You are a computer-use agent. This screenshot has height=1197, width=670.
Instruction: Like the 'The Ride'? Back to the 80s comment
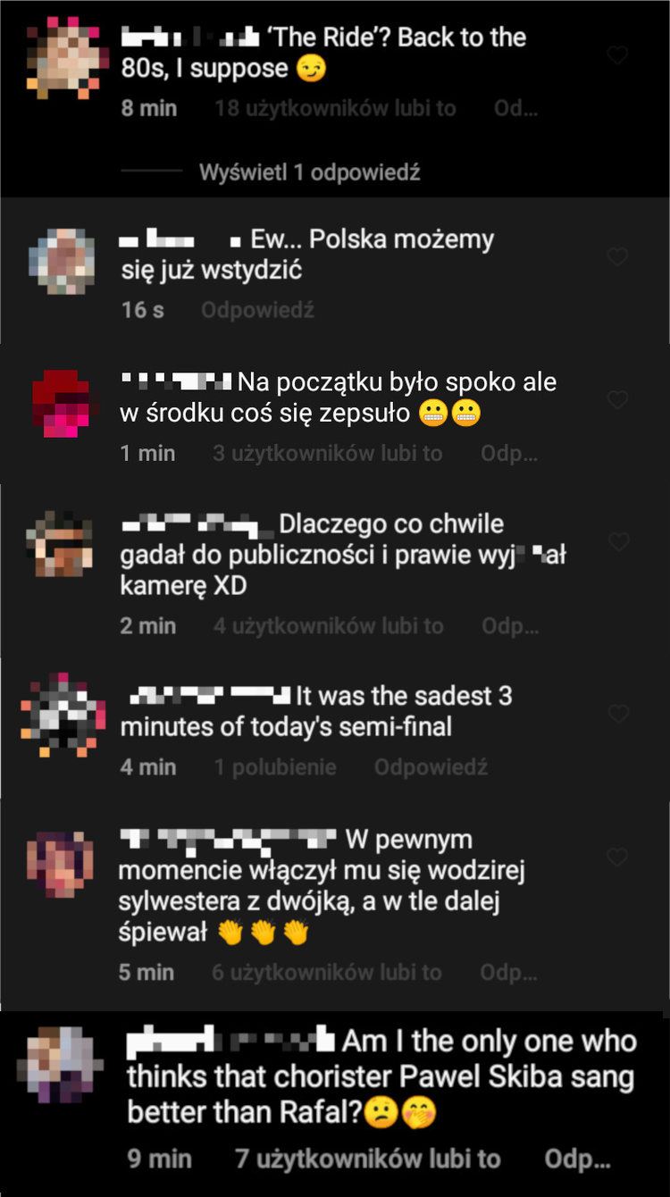click(617, 55)
